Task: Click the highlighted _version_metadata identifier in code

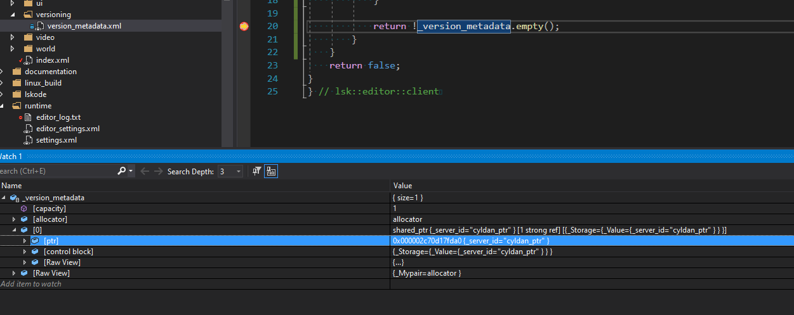Action: point(464,27)
